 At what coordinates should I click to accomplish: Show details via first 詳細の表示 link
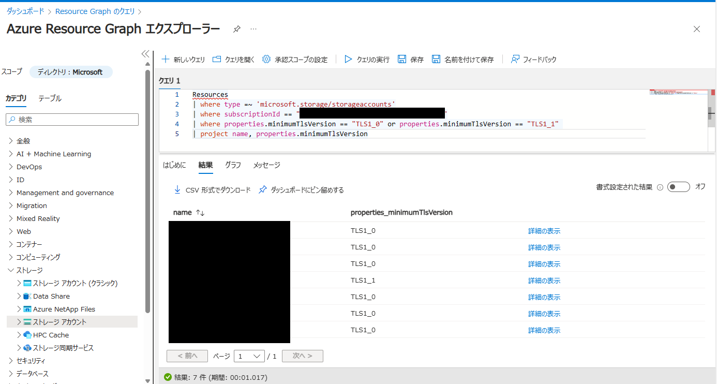[544, 230]
